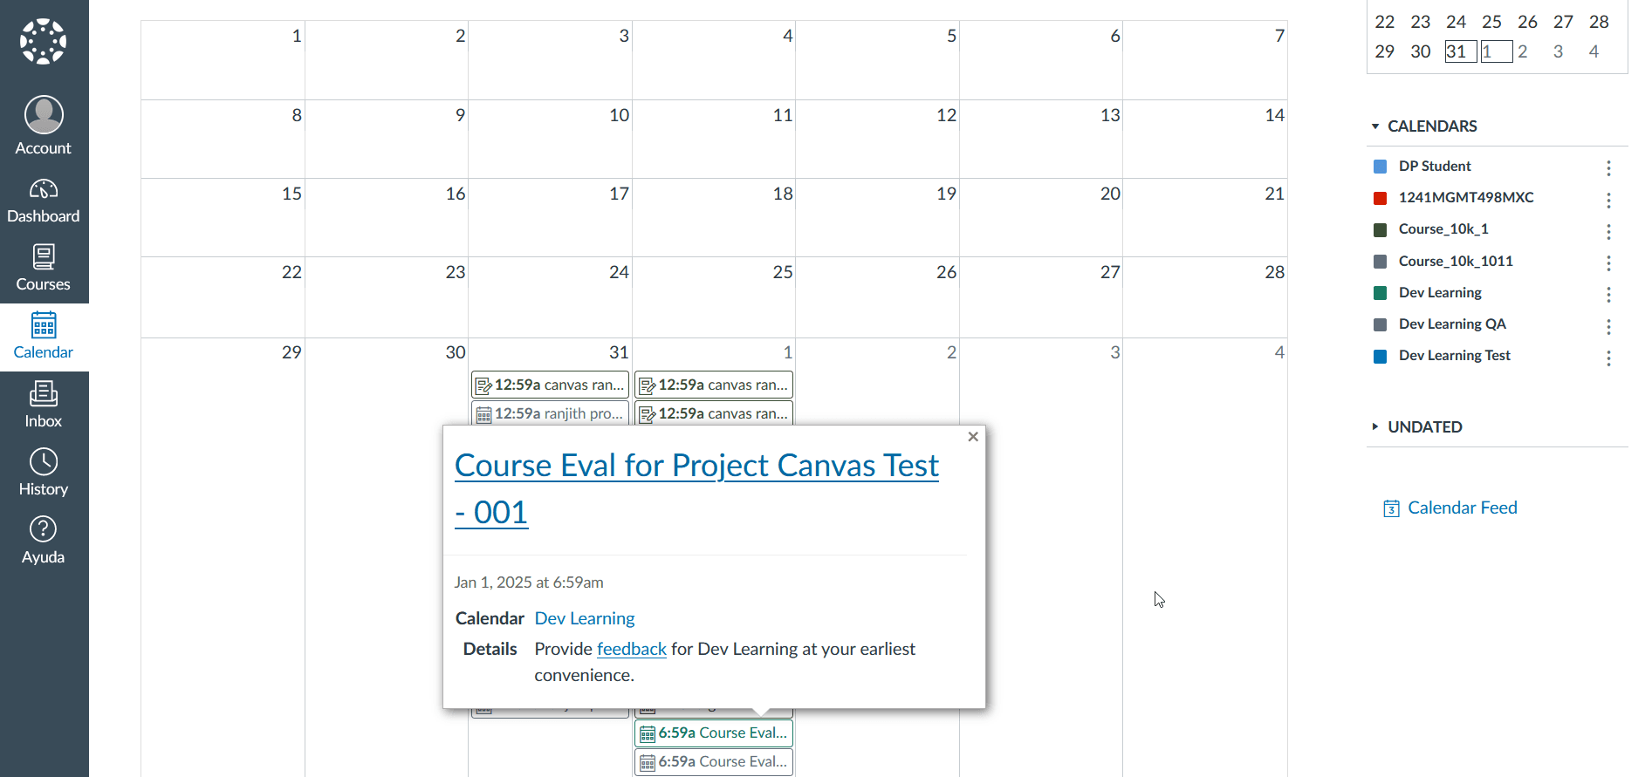Open the History clock icon
1652x777 pixels.
pos(44,462)
